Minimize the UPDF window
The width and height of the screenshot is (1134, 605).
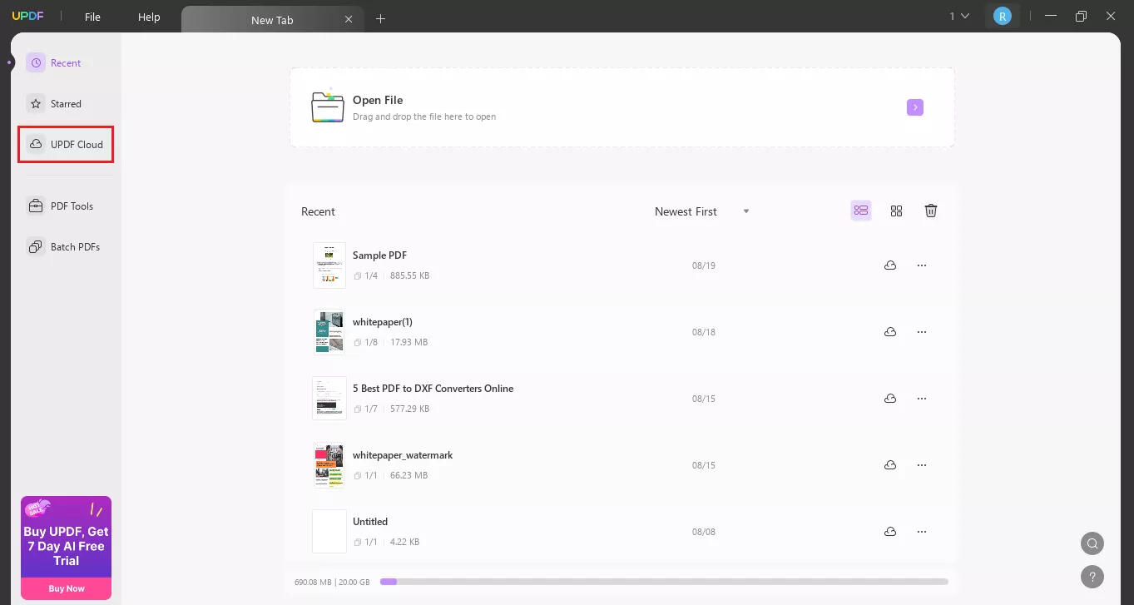coord(1052,16)
